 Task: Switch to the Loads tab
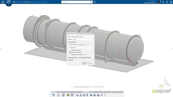(x=91, y=92)
